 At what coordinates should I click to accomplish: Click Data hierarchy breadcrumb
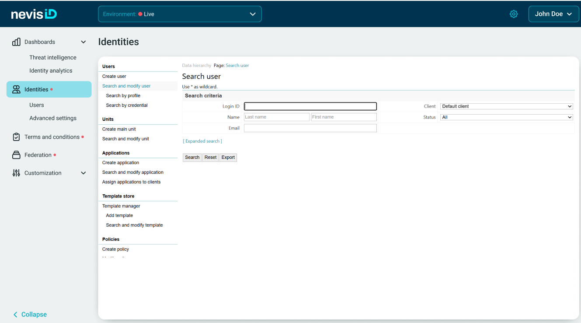pos(197,66)
